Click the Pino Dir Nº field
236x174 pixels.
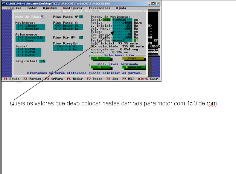click(x=81, y=37)
